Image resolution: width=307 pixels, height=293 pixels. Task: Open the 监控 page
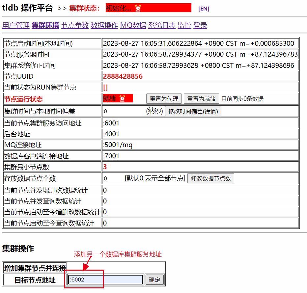184,26
